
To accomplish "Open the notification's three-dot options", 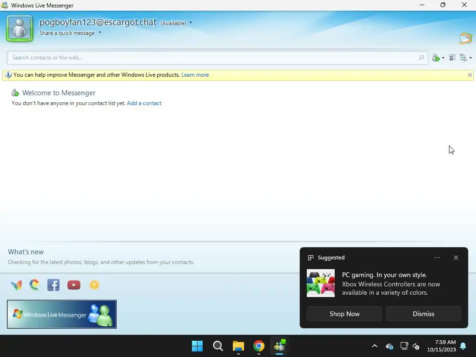I will pos(437,258).
